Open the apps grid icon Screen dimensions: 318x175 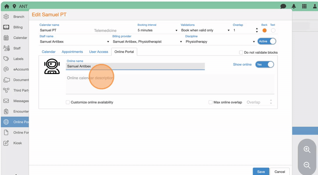tap(304, 6)
